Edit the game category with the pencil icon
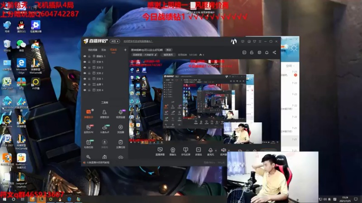 [156, 55]
